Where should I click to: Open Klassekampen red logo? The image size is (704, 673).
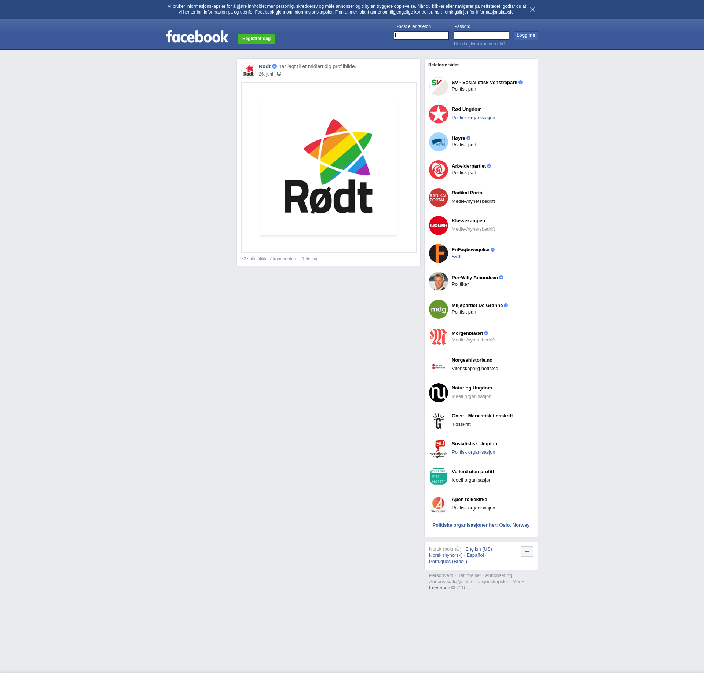point(439,226)
